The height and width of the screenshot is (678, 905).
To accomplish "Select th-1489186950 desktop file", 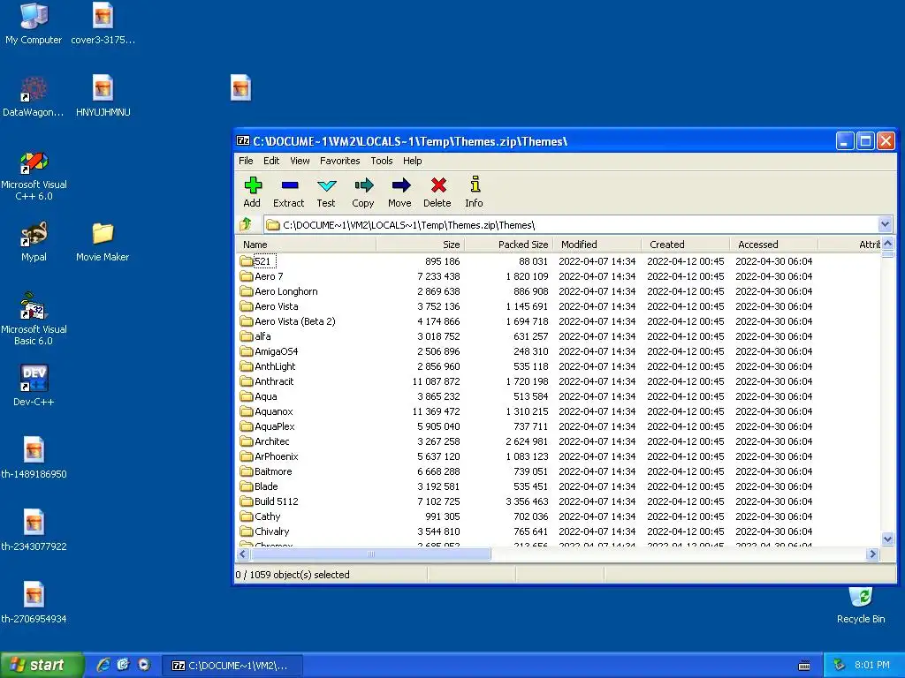I will pyautogui.click(x=34, y=458).
